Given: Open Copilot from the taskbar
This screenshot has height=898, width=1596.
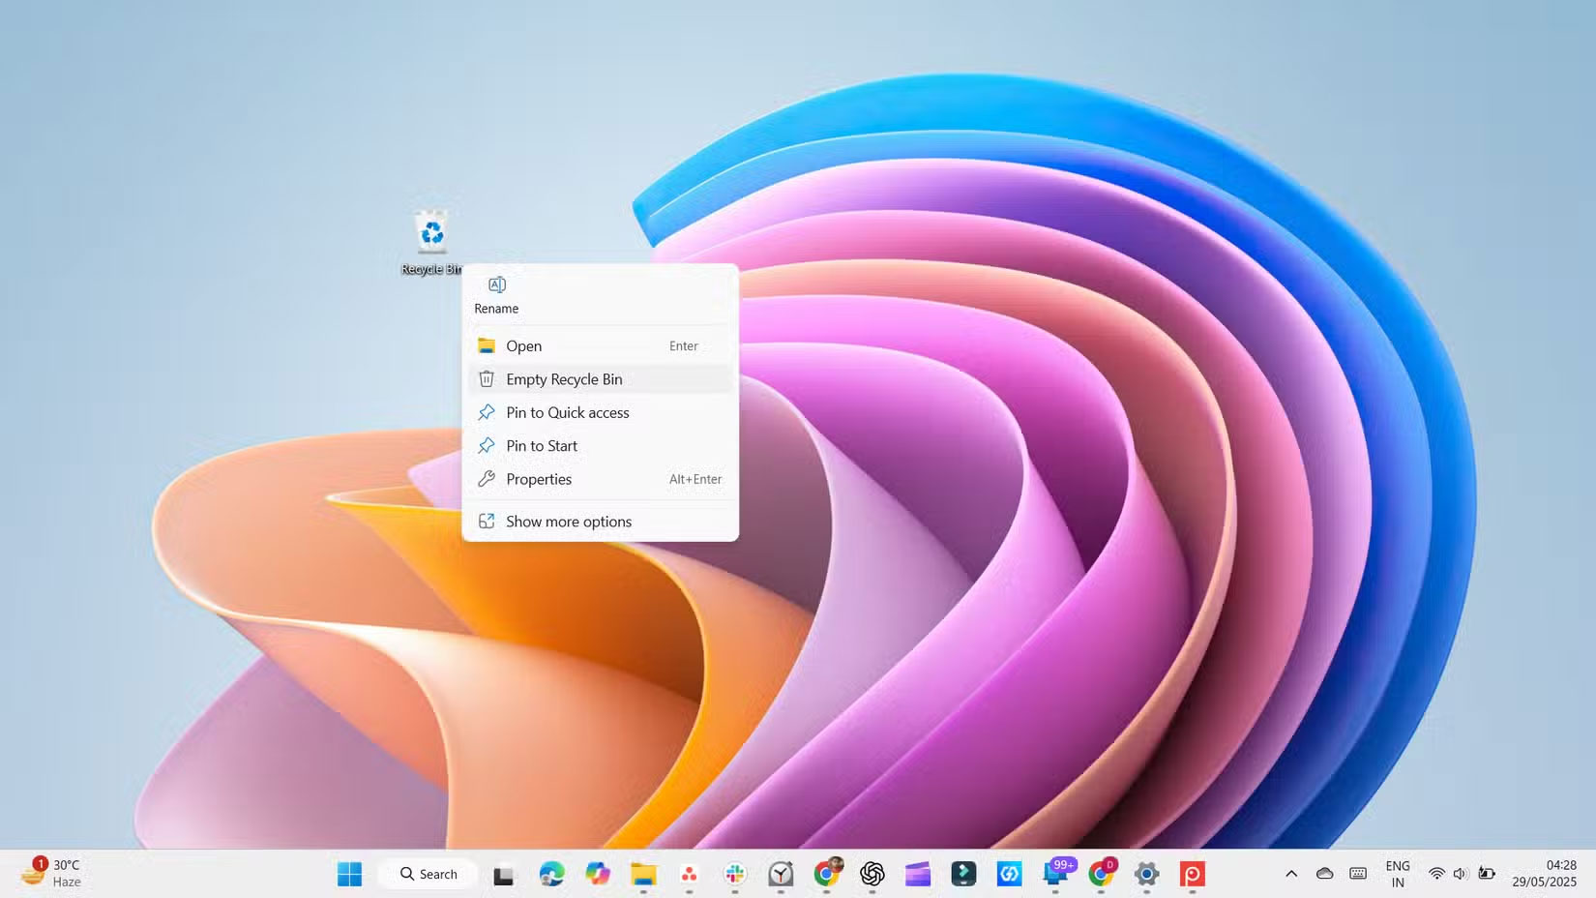Looking at the screenshot, I should [598, 874].
